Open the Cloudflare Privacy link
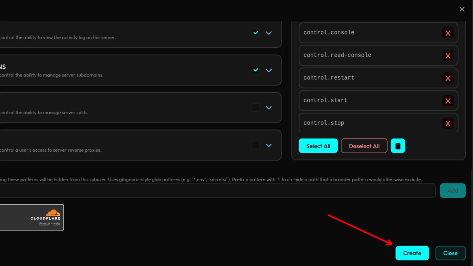Viewport: 473px width, 266px height. coord(44,223)
